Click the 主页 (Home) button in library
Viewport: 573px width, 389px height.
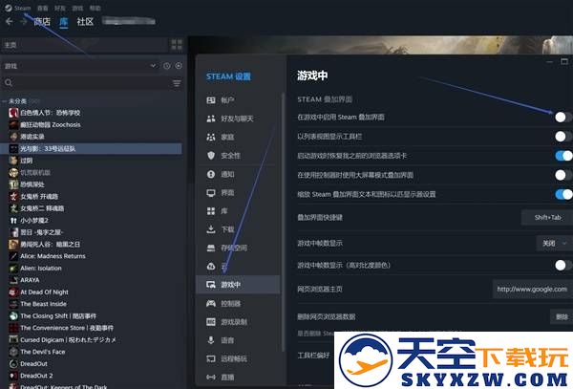[x=83, y=45]
